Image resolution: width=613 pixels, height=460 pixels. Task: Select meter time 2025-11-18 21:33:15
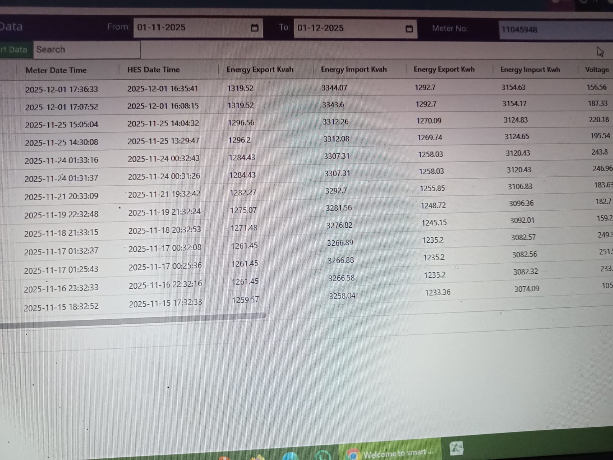point(61,233)
